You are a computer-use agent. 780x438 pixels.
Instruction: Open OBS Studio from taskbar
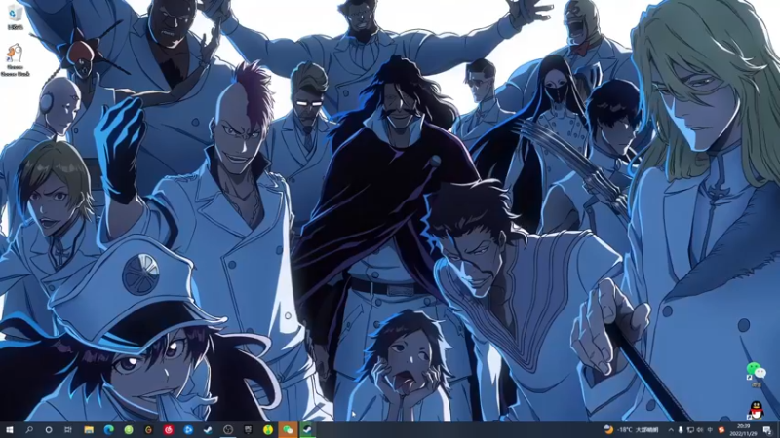click(x=228, y=429)
